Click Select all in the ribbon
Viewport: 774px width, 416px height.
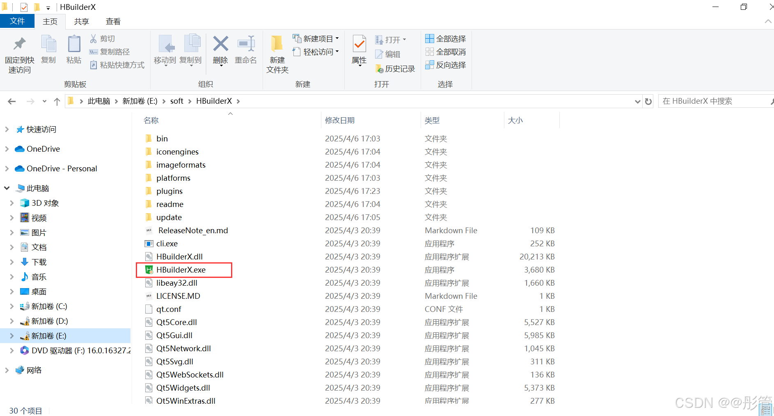click(446, 39)
